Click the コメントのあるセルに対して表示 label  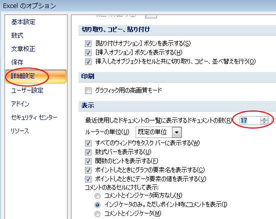tap(122, 187)
